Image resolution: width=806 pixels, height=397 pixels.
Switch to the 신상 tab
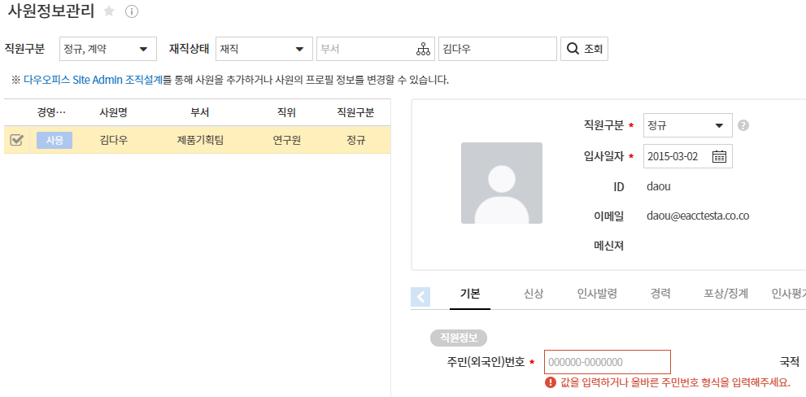[x=534, y=294]
